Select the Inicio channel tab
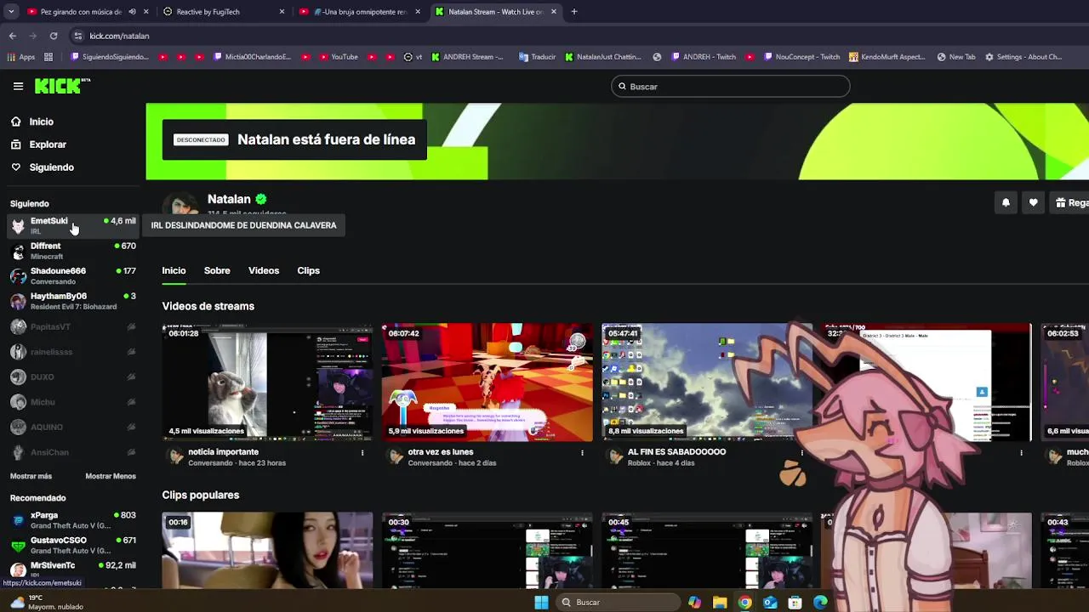Image resolution: width=1089 pixels, height=612 pixels. (x=174, y=270)
